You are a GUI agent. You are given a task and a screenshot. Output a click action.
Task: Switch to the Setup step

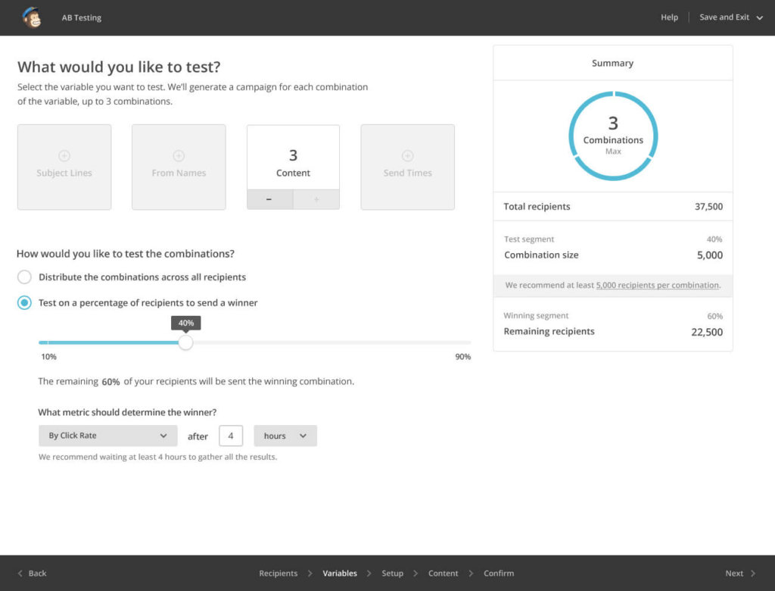click(x=393, y=573)
